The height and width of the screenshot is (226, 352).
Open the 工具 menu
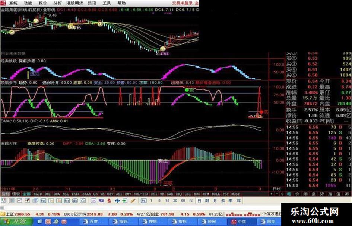point(107,3)
